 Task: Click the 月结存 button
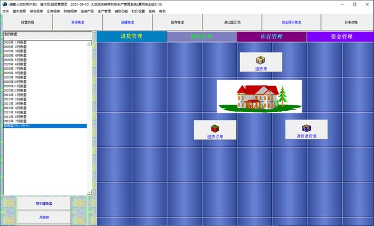click(x=44, y=217)
